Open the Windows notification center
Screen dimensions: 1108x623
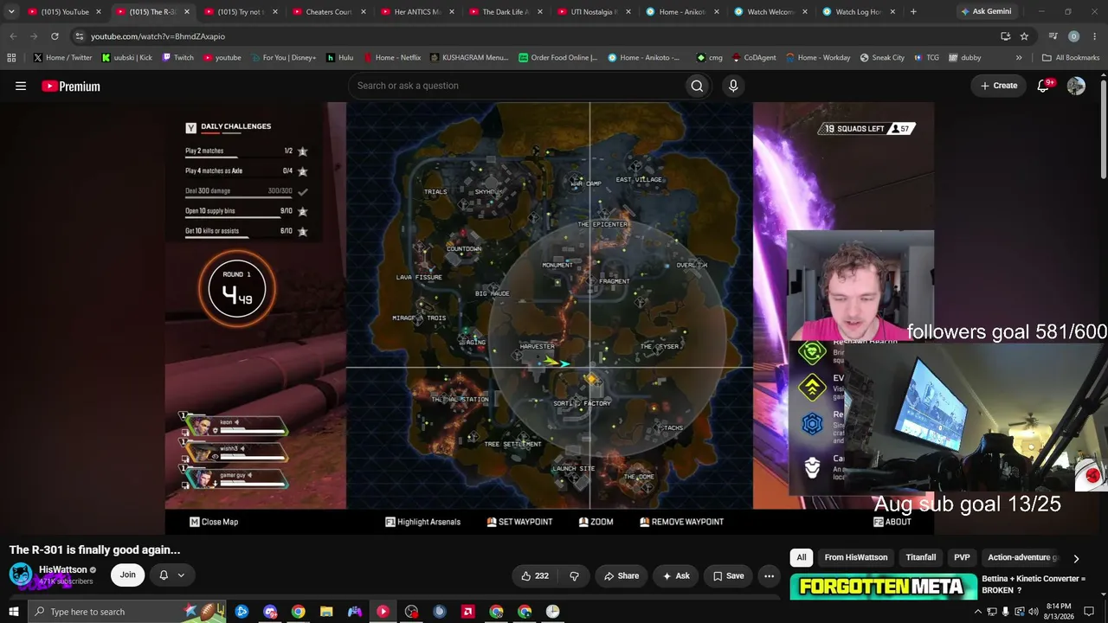click(x=1089, y=612)
